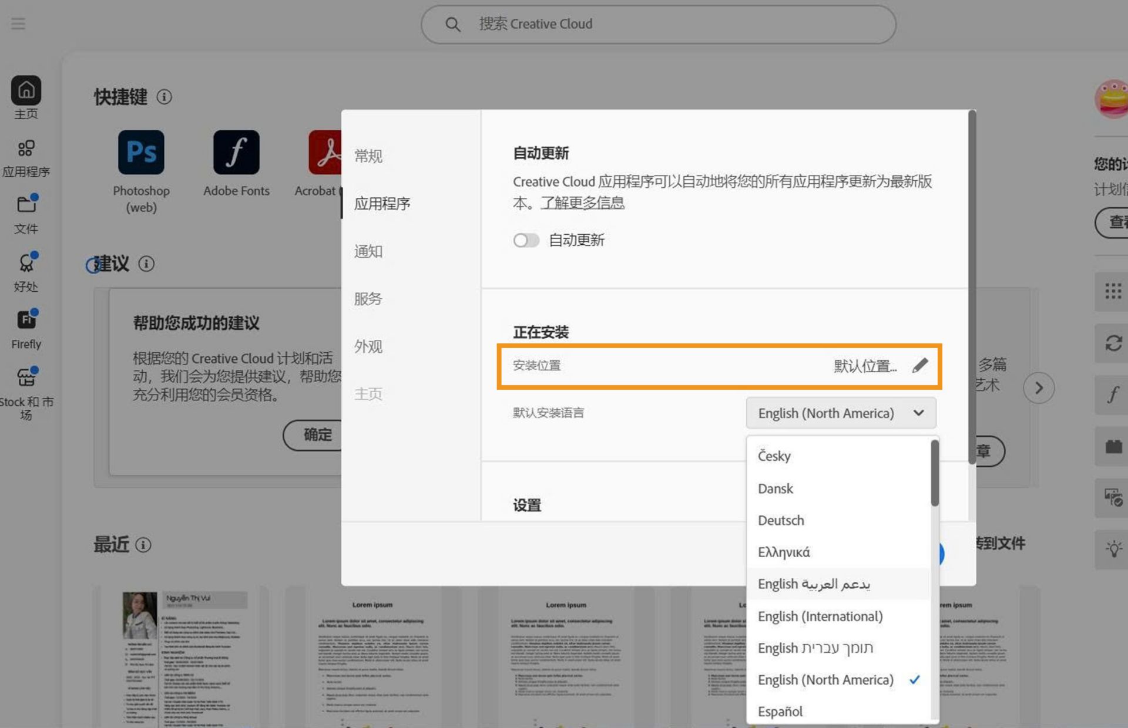Toggle the 自动更新 auto-update switch

click(526, 240)
